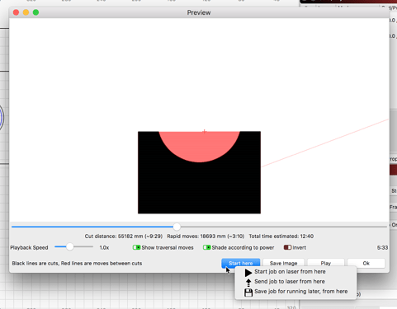Click the Save Image button

(283, 263)
